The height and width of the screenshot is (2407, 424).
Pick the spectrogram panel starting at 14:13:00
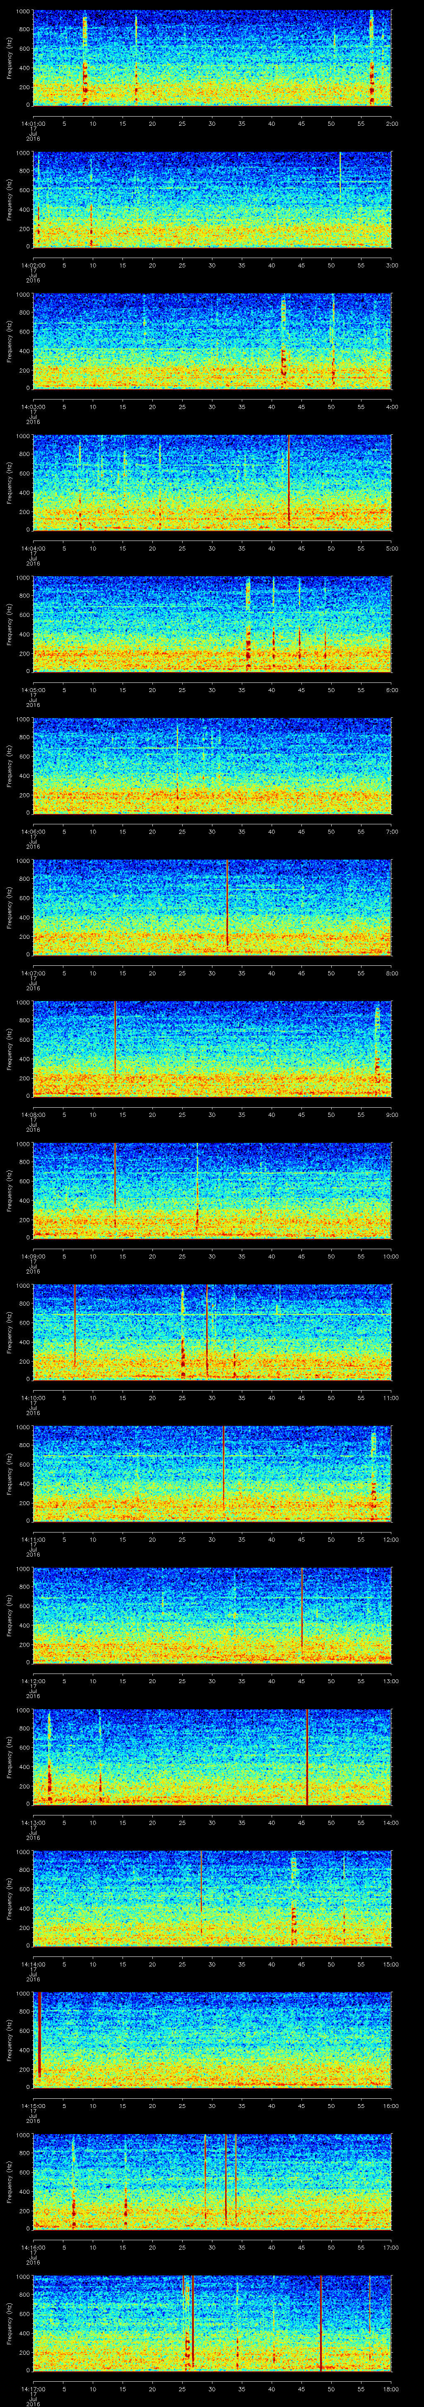[212, 1757]
